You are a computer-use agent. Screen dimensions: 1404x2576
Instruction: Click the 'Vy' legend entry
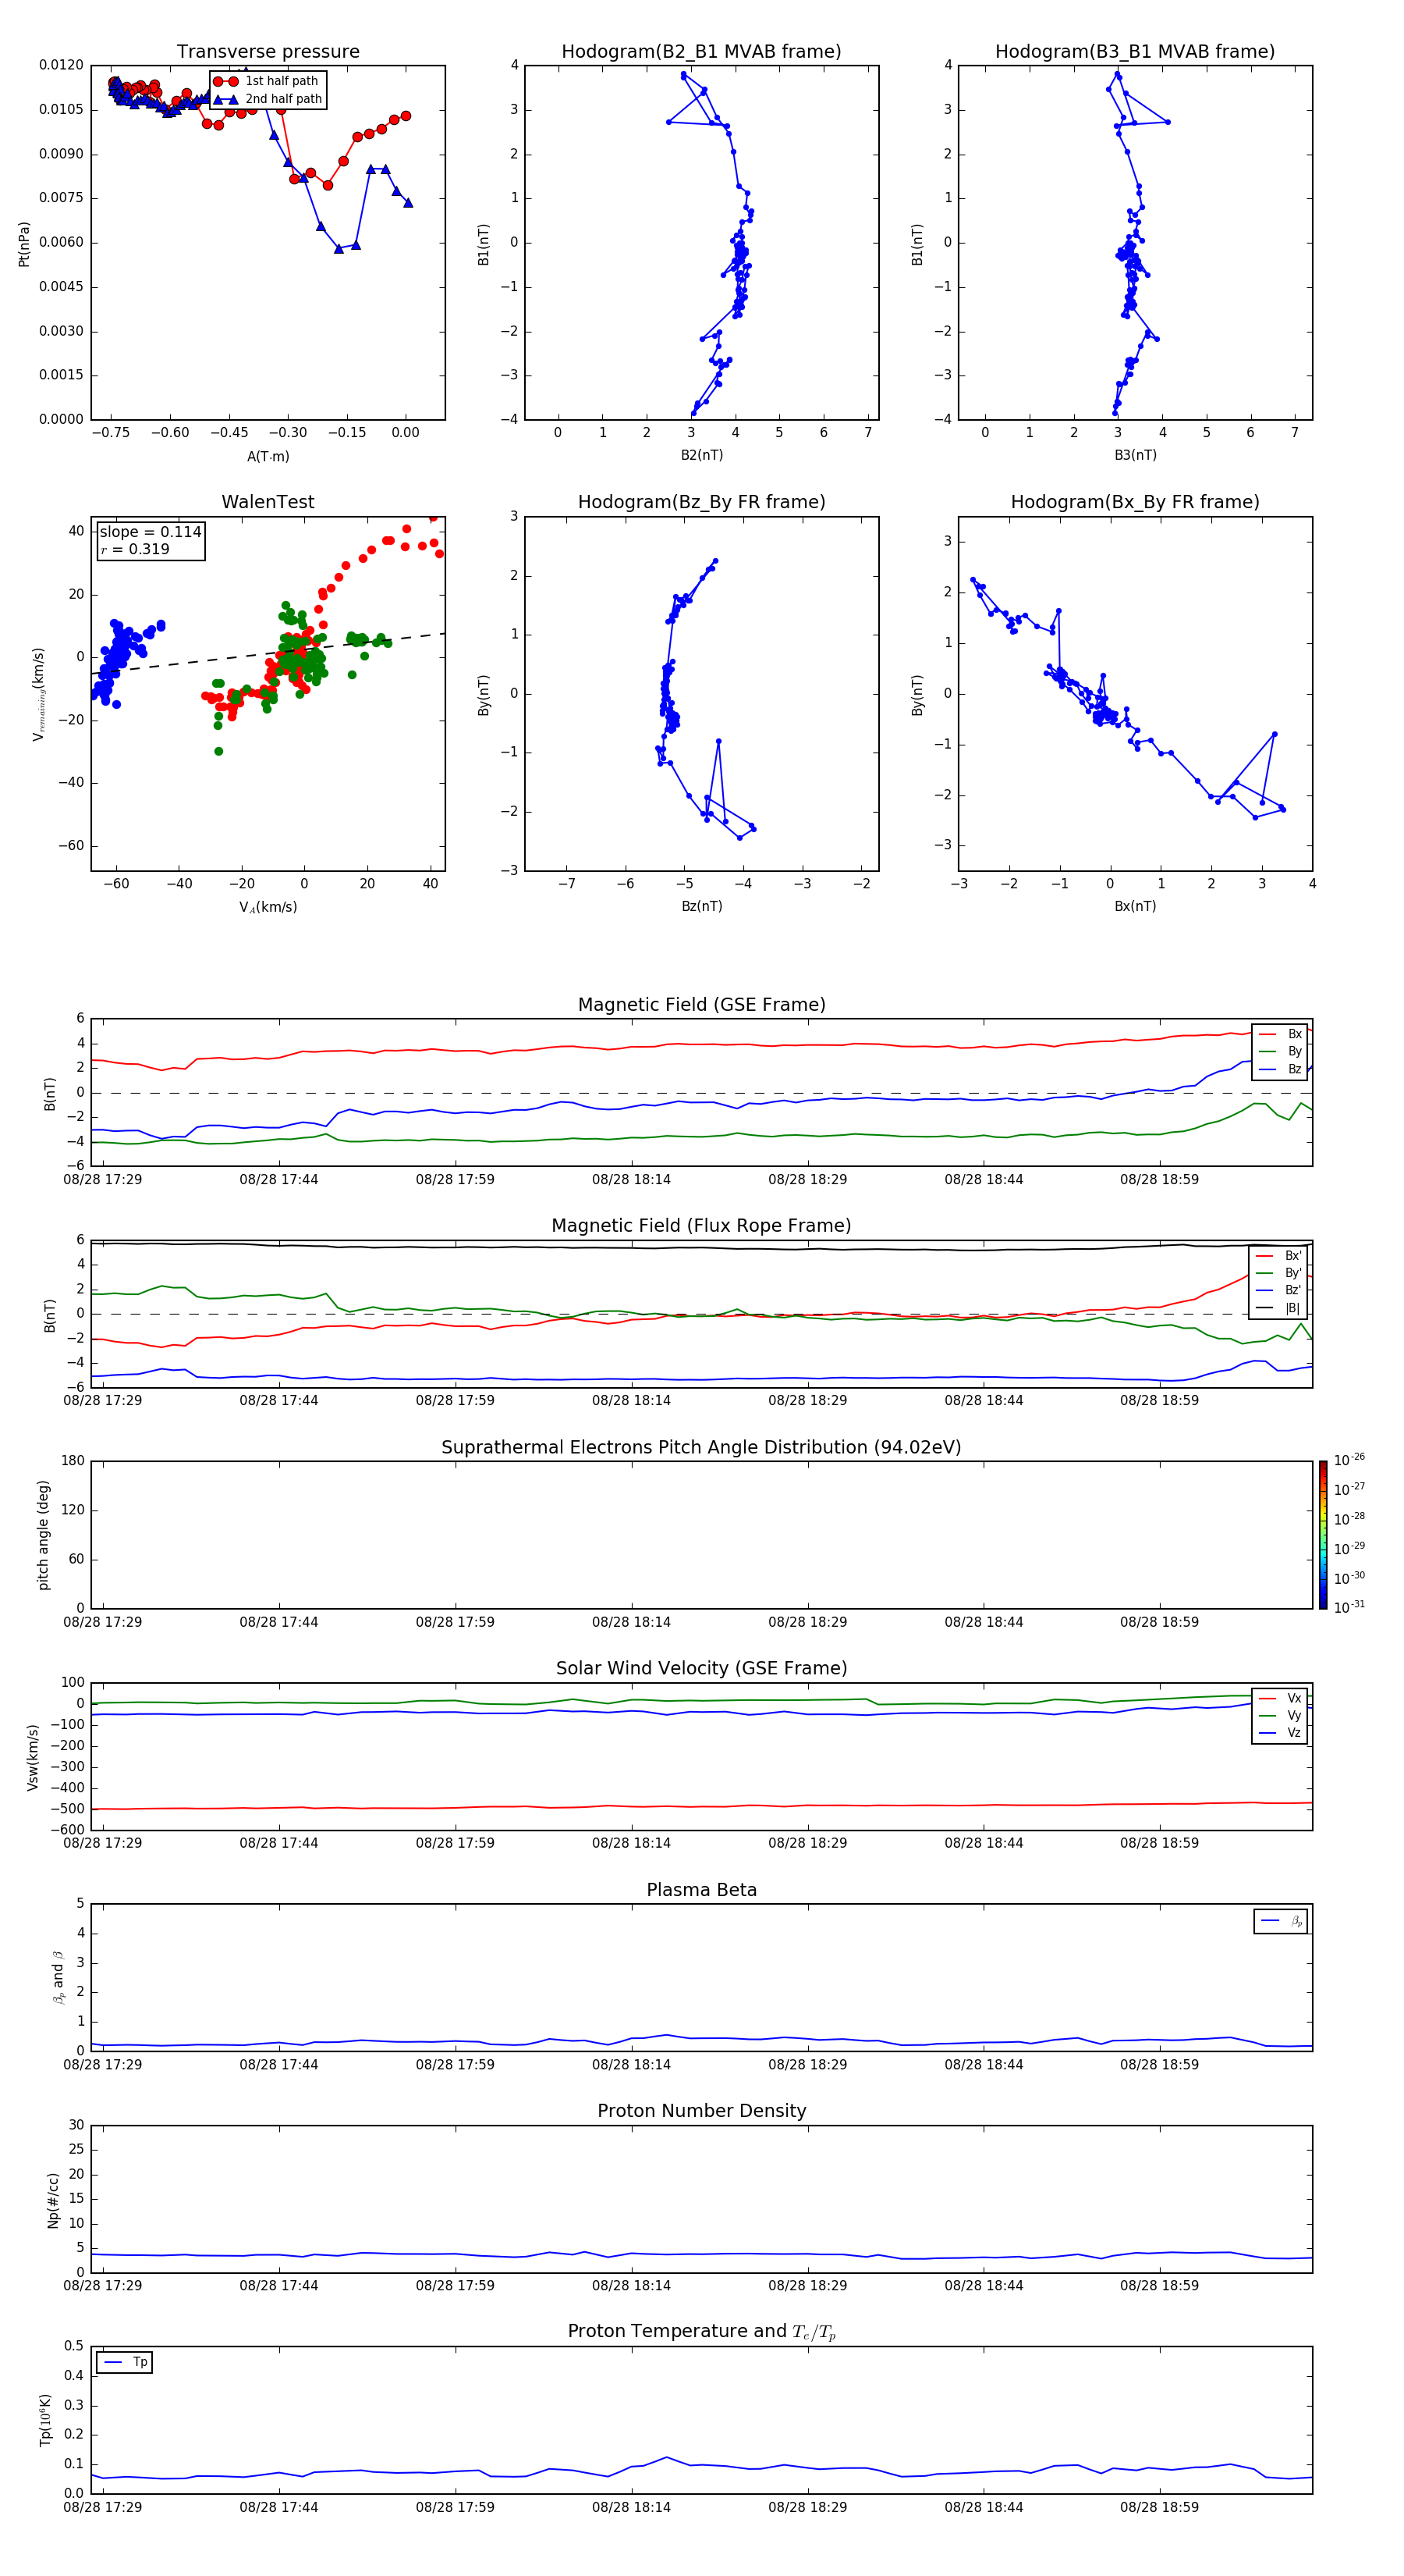click(1280, 1715)
